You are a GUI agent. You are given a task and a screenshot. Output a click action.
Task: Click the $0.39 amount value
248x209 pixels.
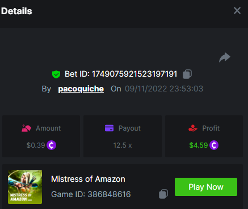[36, 145]
